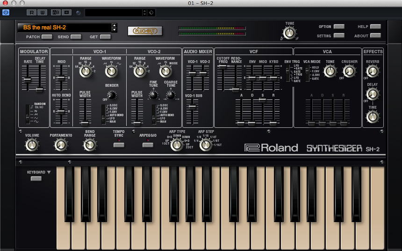Screen dimensions: 402x251
Task: Toggle the TEMPO SYNC button
Action: click(119, 145)
